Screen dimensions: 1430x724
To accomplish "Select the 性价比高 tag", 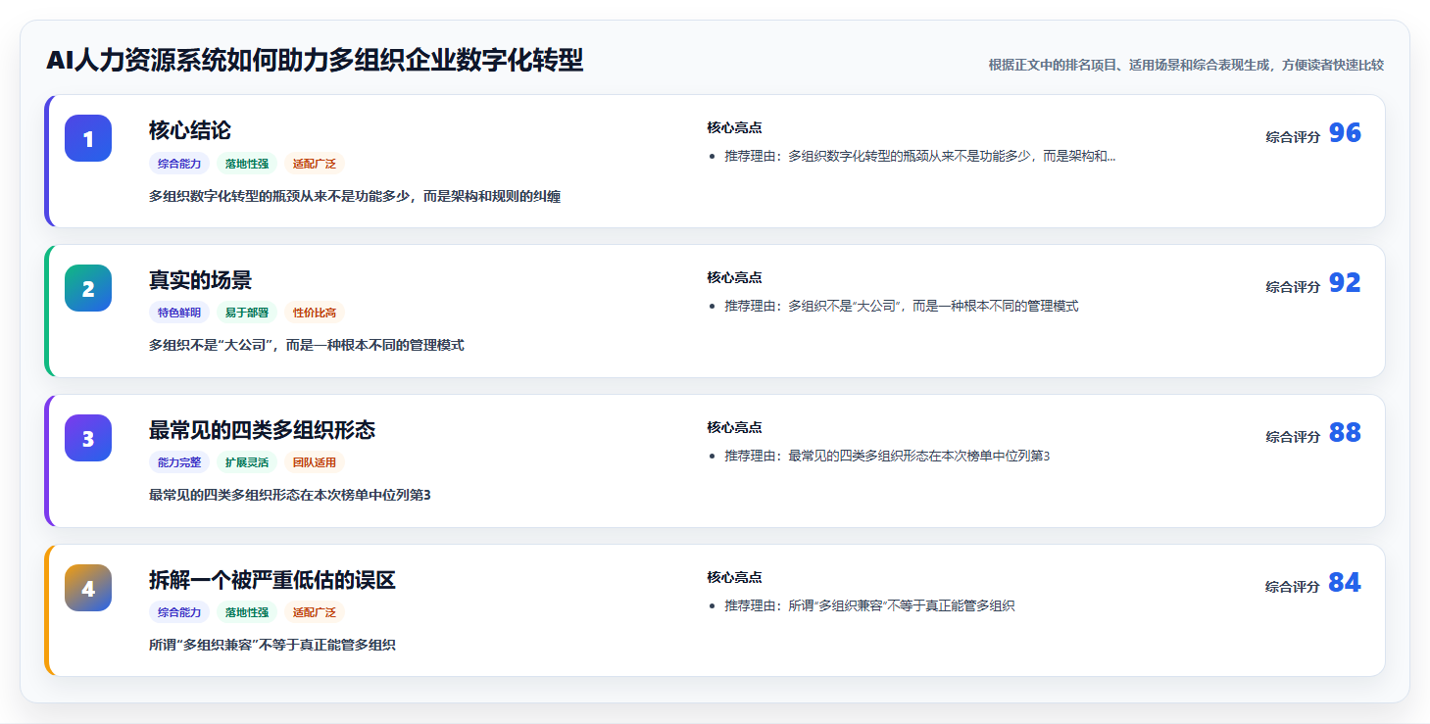I will click(x=315, y=314).
